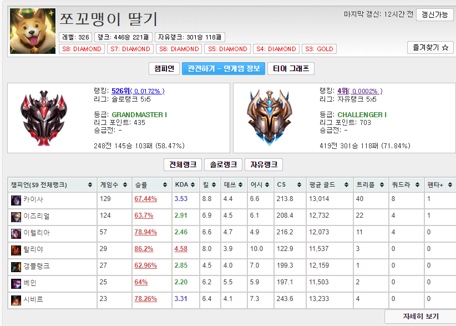
Task: Click the 갱신가능 refresh button
Action: (x=436, y=16)
